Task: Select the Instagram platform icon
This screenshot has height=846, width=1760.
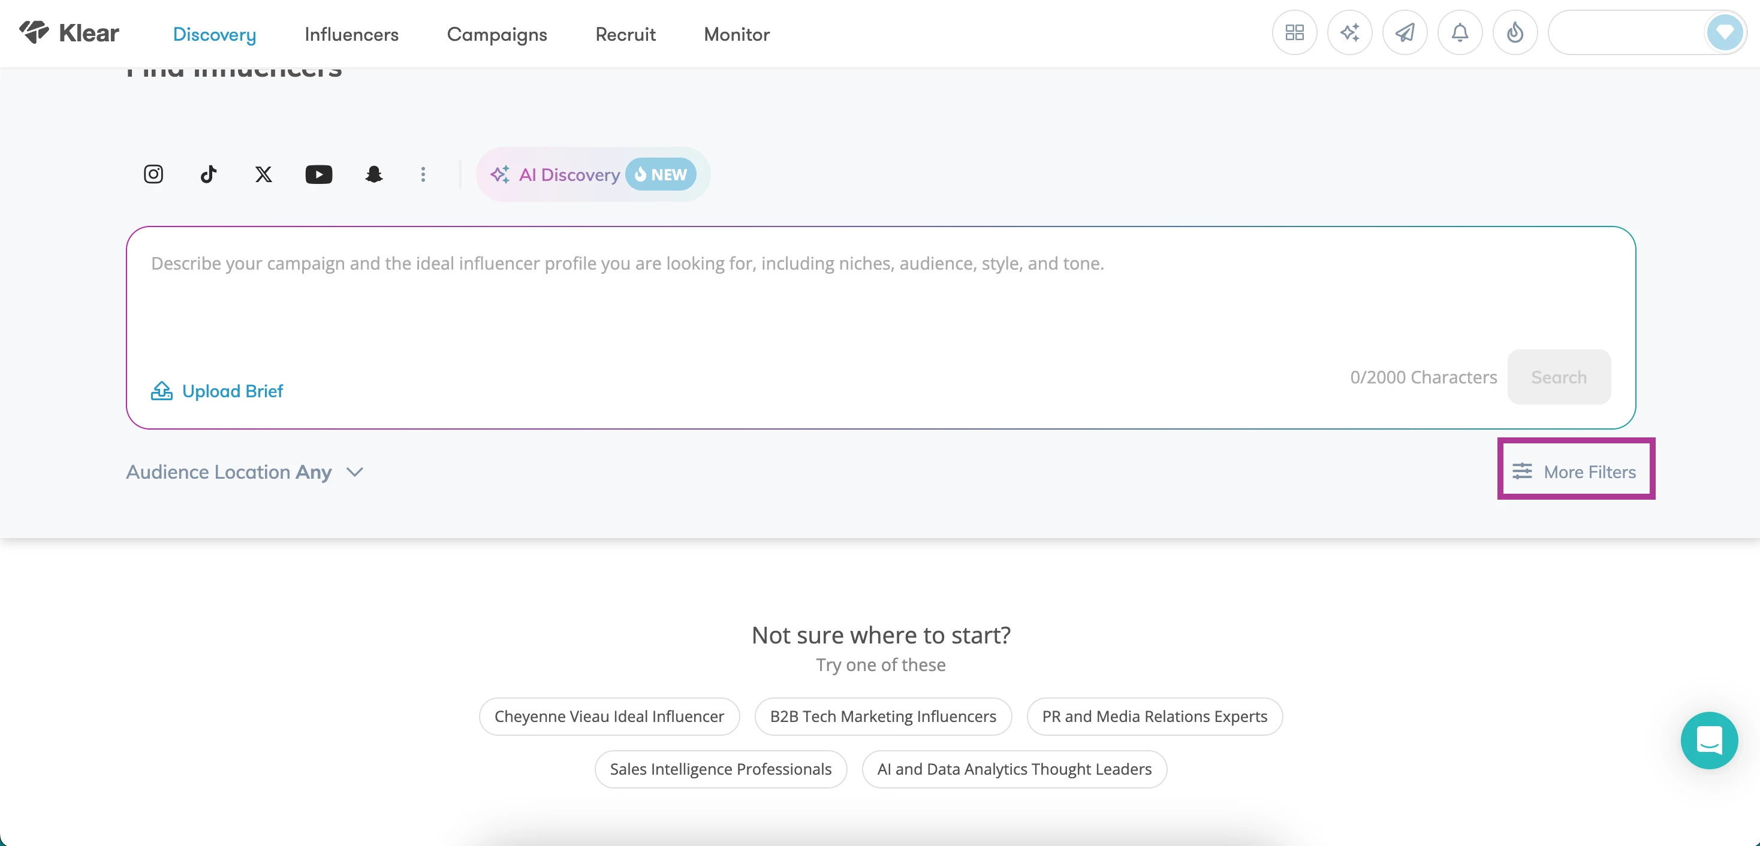Action: (153, 174)
